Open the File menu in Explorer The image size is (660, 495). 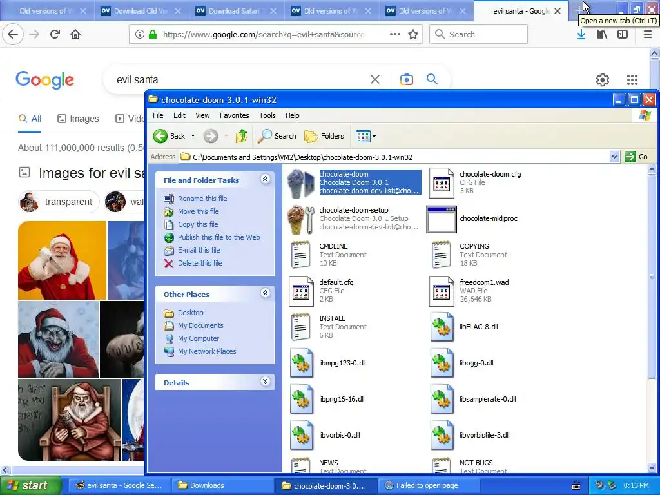[x=158, y=115]
